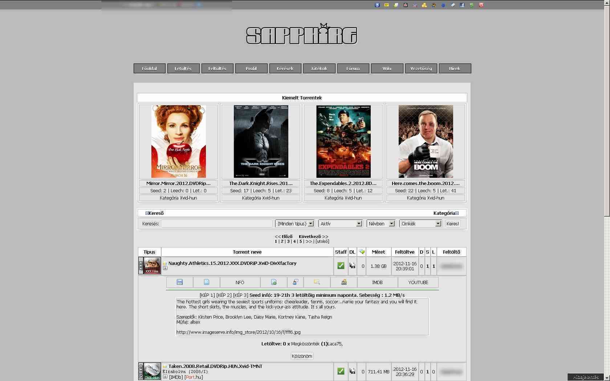Click the green arrow comments column header icon
Screen dimensions: 610x381
362,251
